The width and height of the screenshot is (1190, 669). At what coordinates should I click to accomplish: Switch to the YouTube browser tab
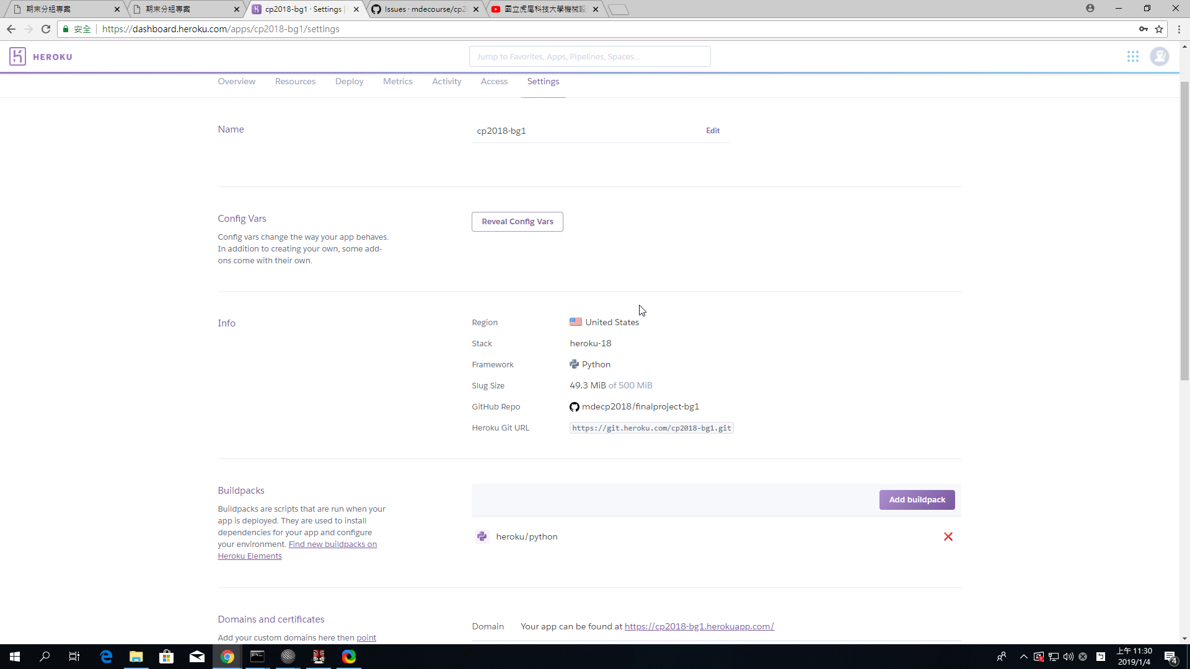click(544, 9)
